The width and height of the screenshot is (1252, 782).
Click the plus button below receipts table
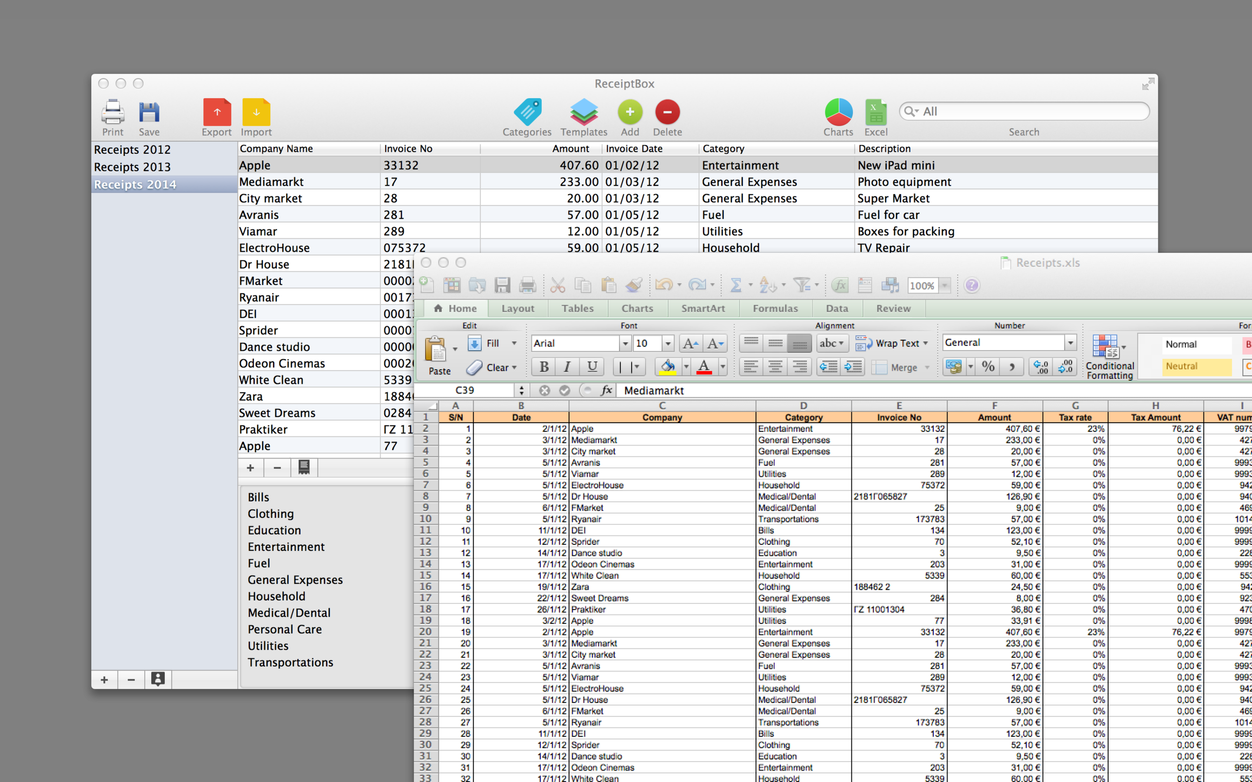click(x=250, y=467)
